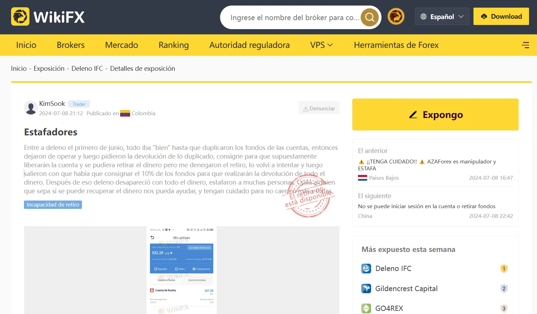
Task: Click the El anterior label
Action: tap(373, 151)
